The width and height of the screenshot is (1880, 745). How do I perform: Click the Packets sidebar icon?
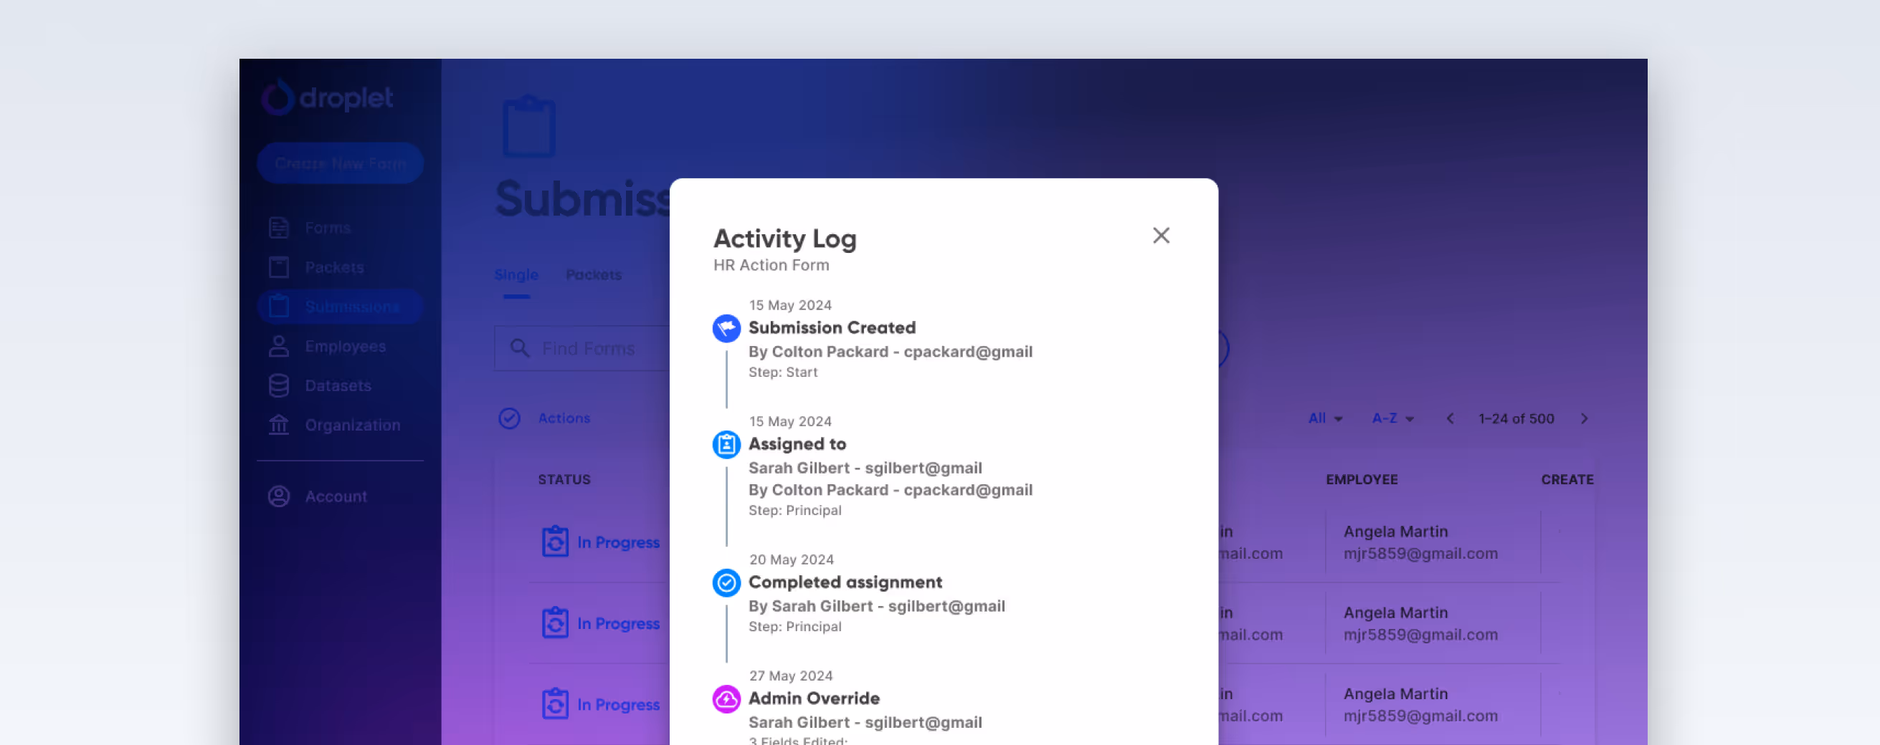(279, 266)
